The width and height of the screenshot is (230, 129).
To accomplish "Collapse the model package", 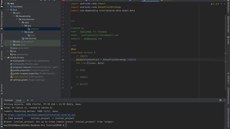I will 22,32.
